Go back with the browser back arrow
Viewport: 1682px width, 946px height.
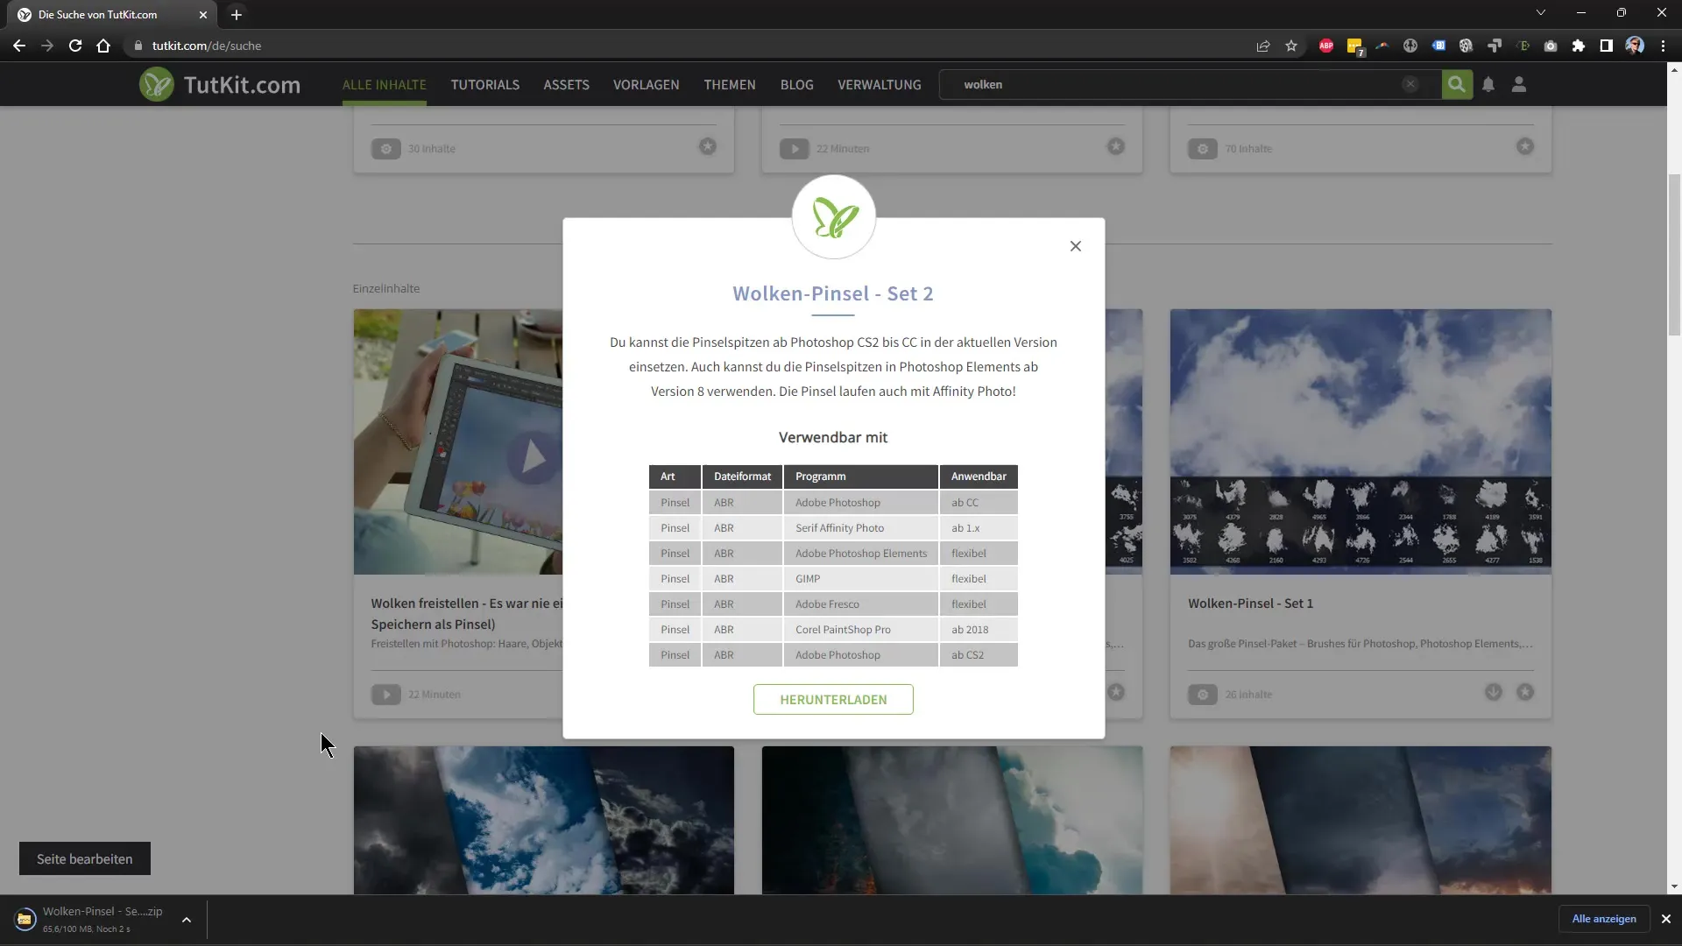click(19, 46)
